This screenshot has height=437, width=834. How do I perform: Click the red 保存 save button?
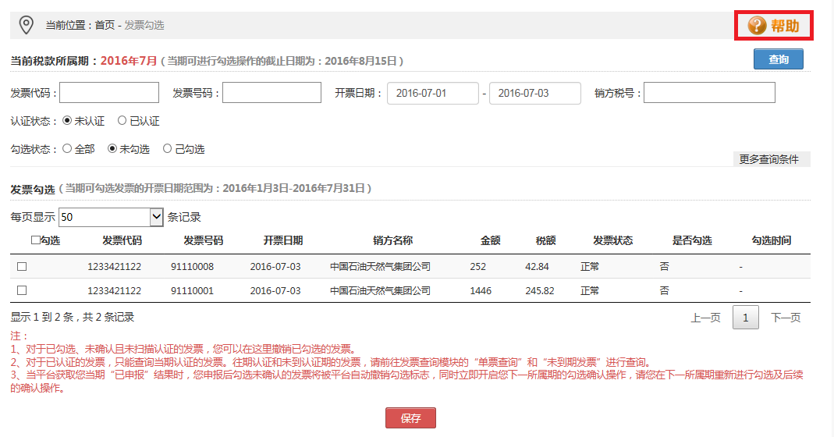[410, 417]
